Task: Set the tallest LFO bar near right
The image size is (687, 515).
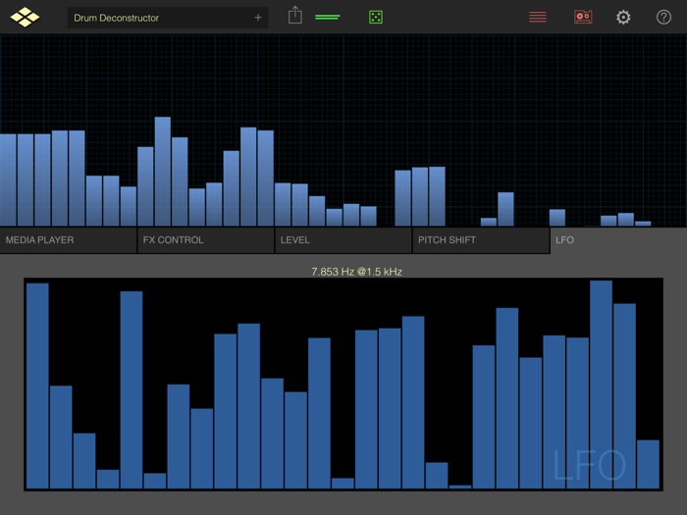Action: 601,385
